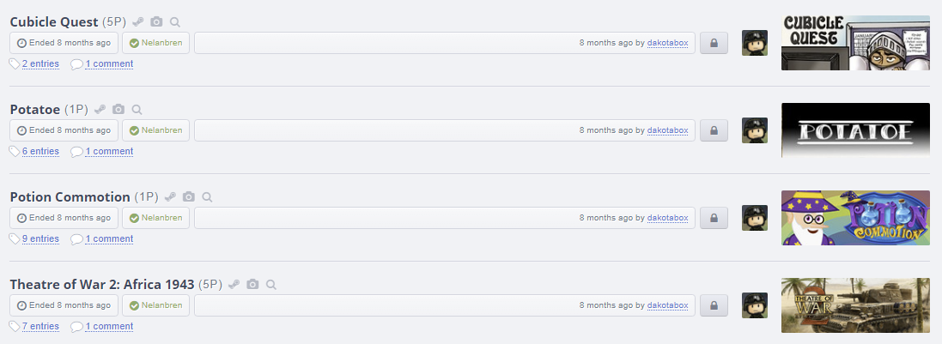
Task: Click the lock button in Cubicle Quest row
Action: click(x=714, y=43)
